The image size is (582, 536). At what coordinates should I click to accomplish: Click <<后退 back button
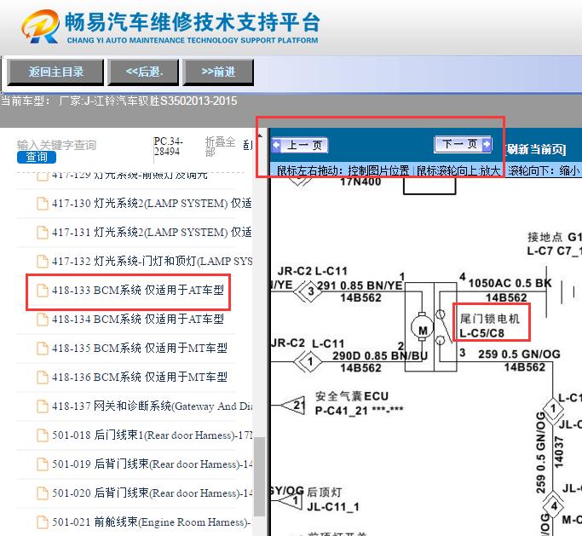coord(144,72)
